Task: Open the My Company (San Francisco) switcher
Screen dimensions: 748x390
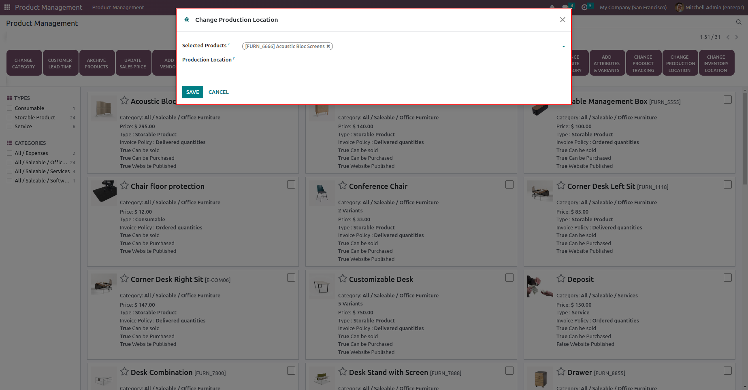Action: (x=633, y=7)
